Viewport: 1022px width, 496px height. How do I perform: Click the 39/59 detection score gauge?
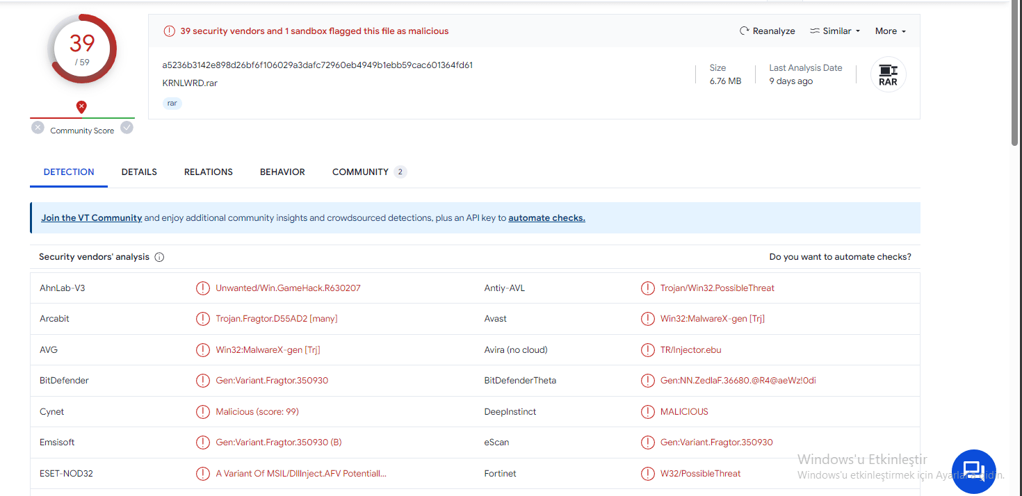coord(82,49)
